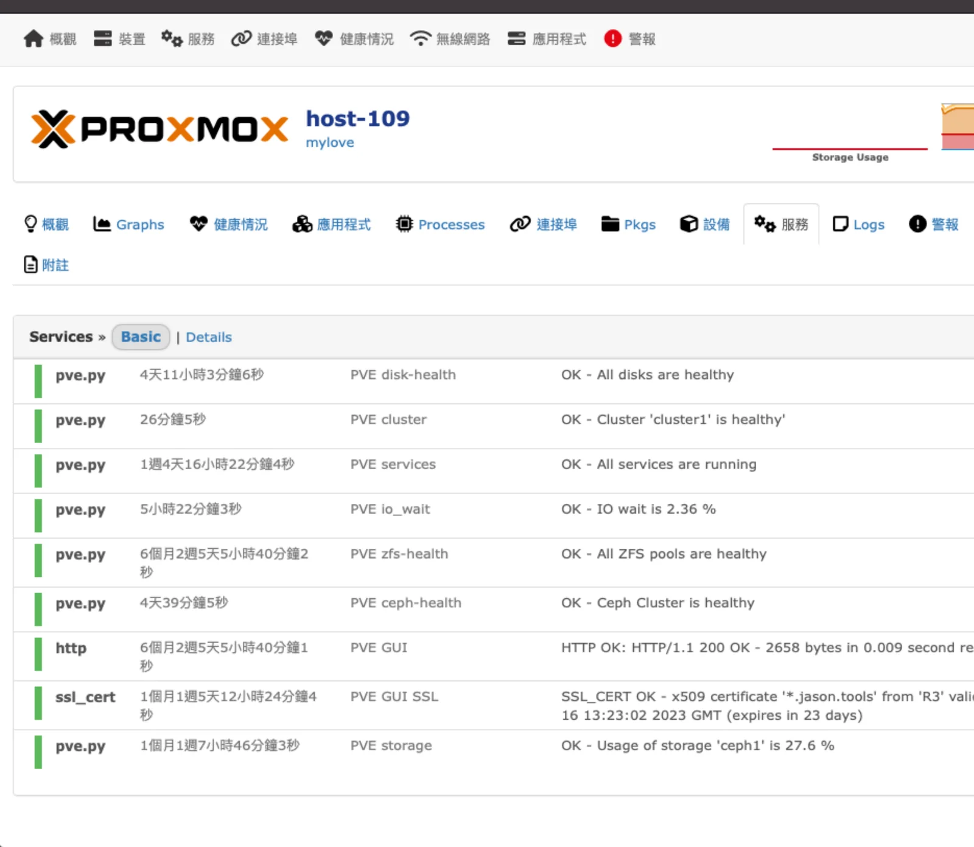Image resolution: width=974 pixels, height=847 pixels.
Task: Click the Graphs chart icon
Action: pyautogui.click(x=102, y=224)
